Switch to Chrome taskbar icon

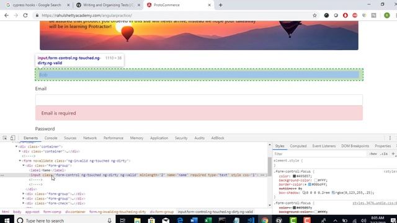[265, 221]
